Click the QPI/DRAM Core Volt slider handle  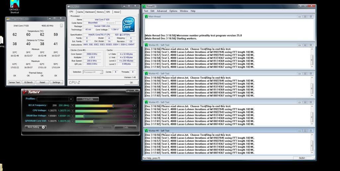tap(94, 122)
